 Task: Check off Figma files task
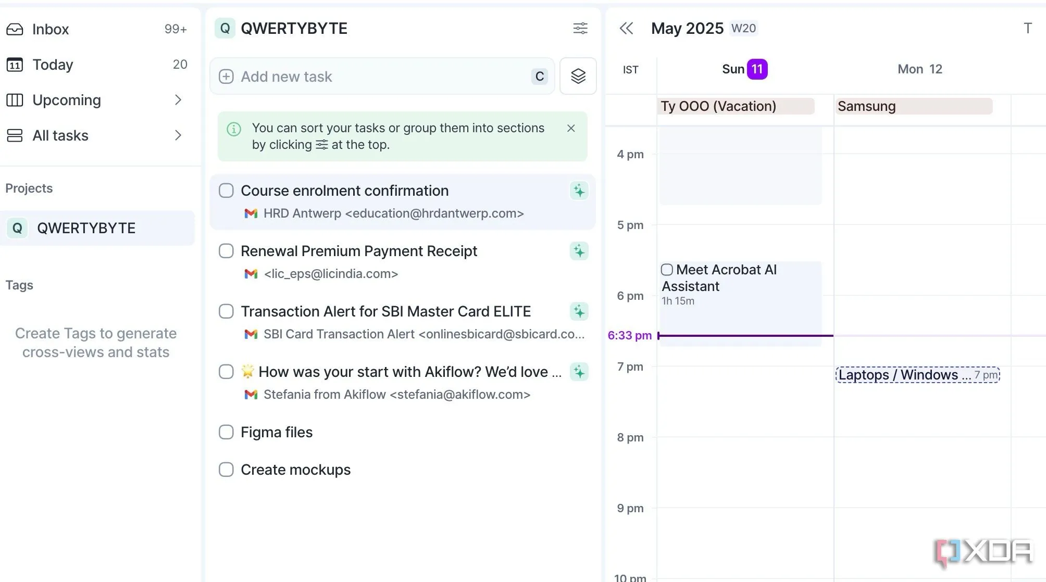pyautogui.click(x=226, y=432)
